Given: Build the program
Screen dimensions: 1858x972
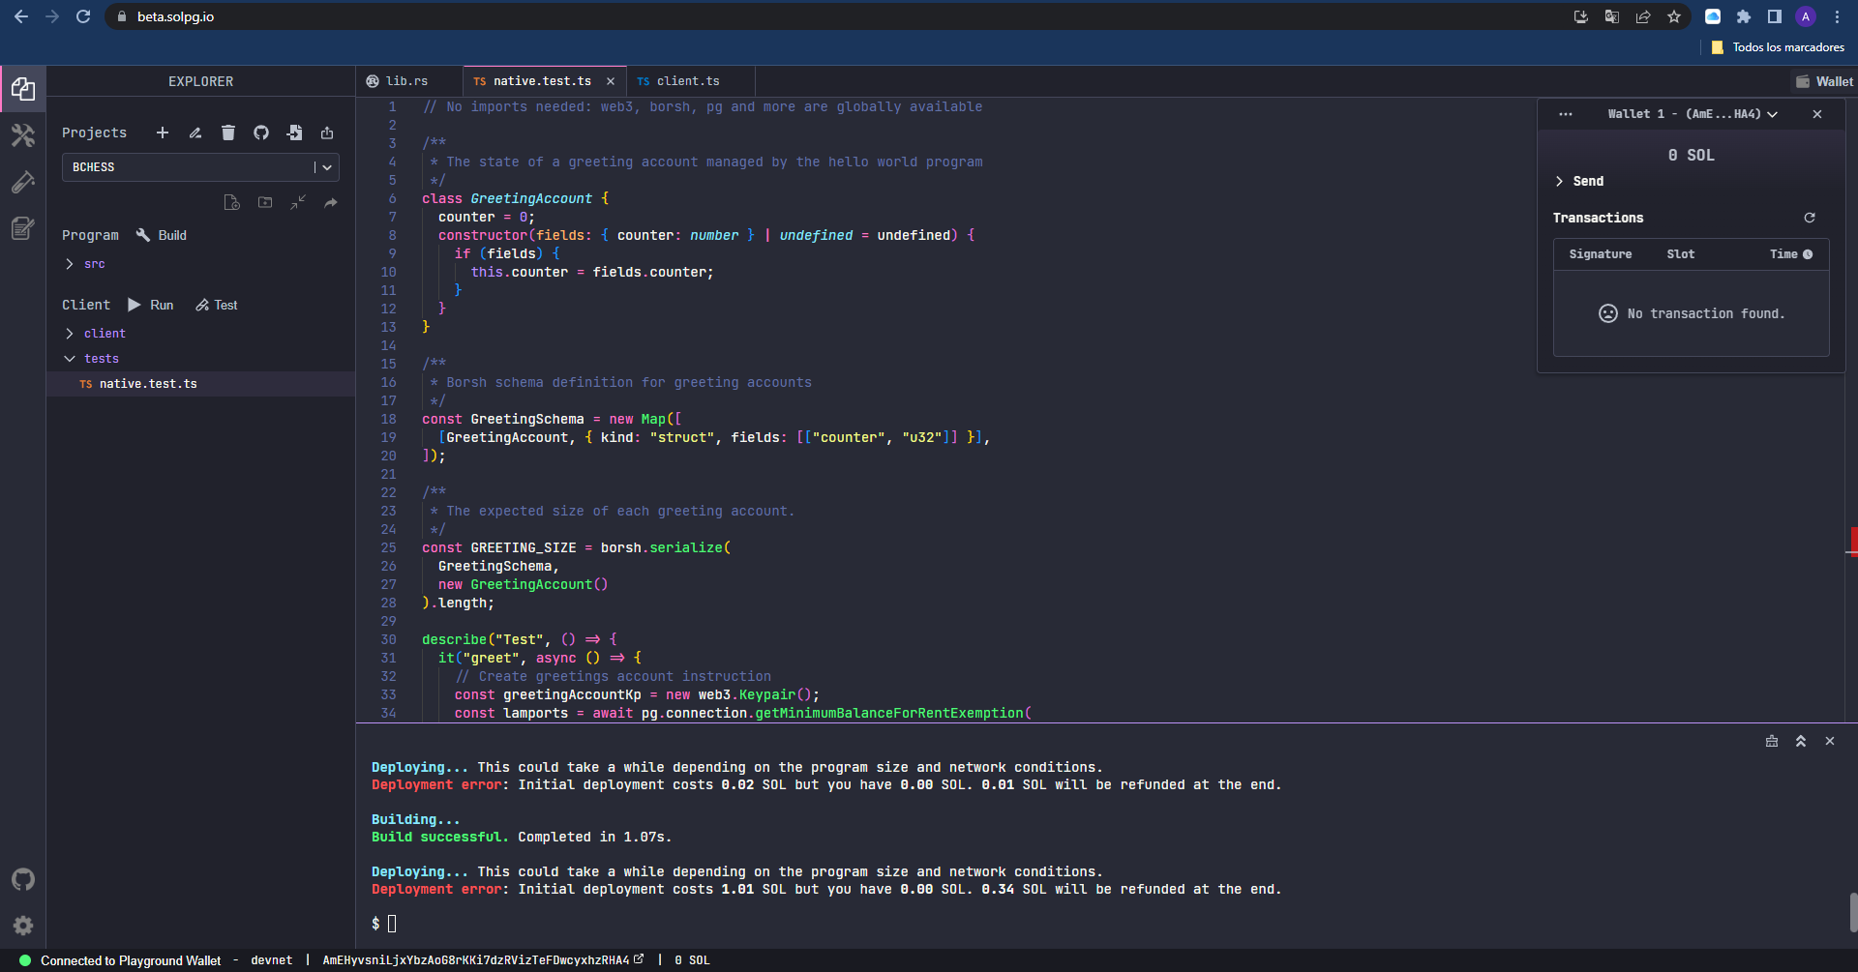Looking at the screenshot, I should pyautogui.click(x=161, y=234).
